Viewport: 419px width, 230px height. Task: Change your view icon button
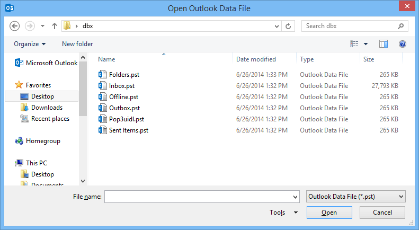(x=354, y=44)
